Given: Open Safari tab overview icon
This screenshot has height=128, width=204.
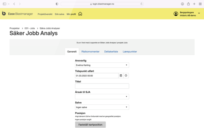Looking at the screenshot, I should point(200,4).
